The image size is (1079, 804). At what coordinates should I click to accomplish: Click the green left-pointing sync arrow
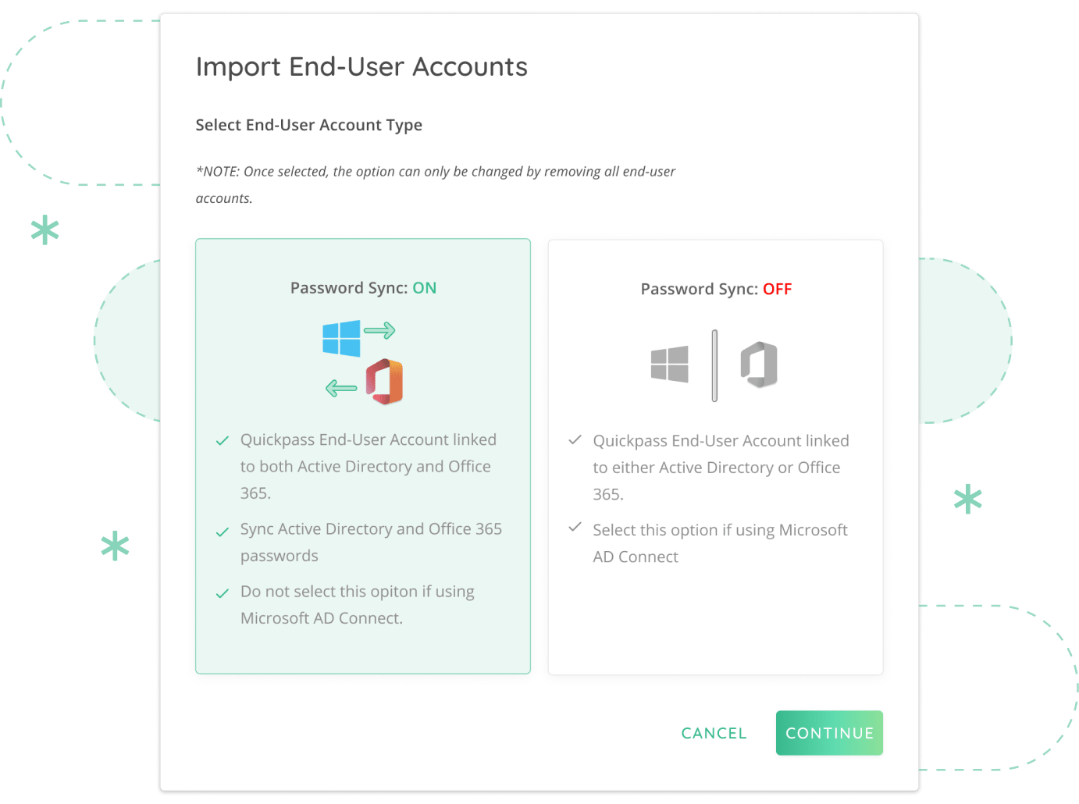(x=341, y=388)
